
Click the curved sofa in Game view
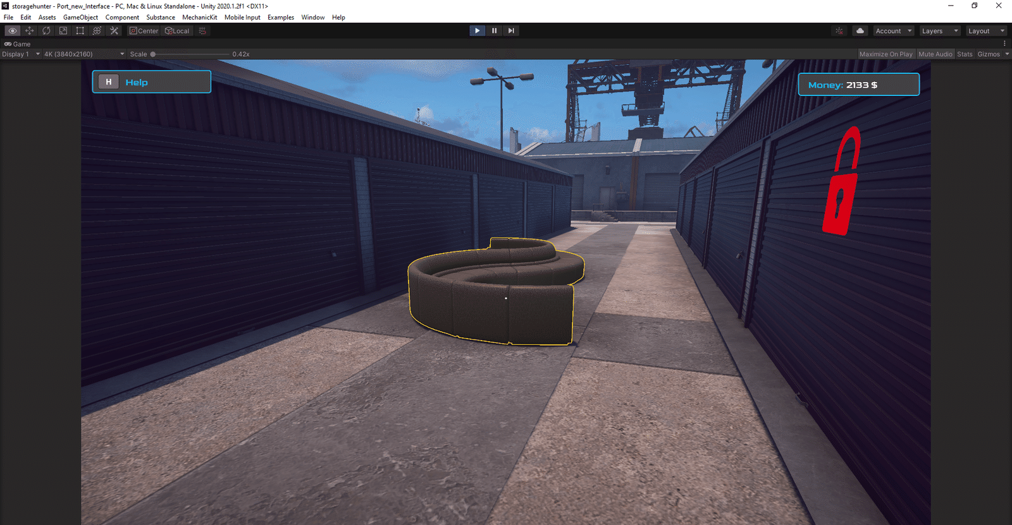(x=497, y=291)
